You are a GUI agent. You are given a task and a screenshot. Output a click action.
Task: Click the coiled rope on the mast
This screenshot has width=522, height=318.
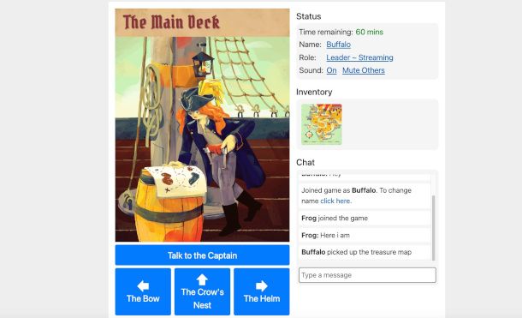[x=152, y=100]
